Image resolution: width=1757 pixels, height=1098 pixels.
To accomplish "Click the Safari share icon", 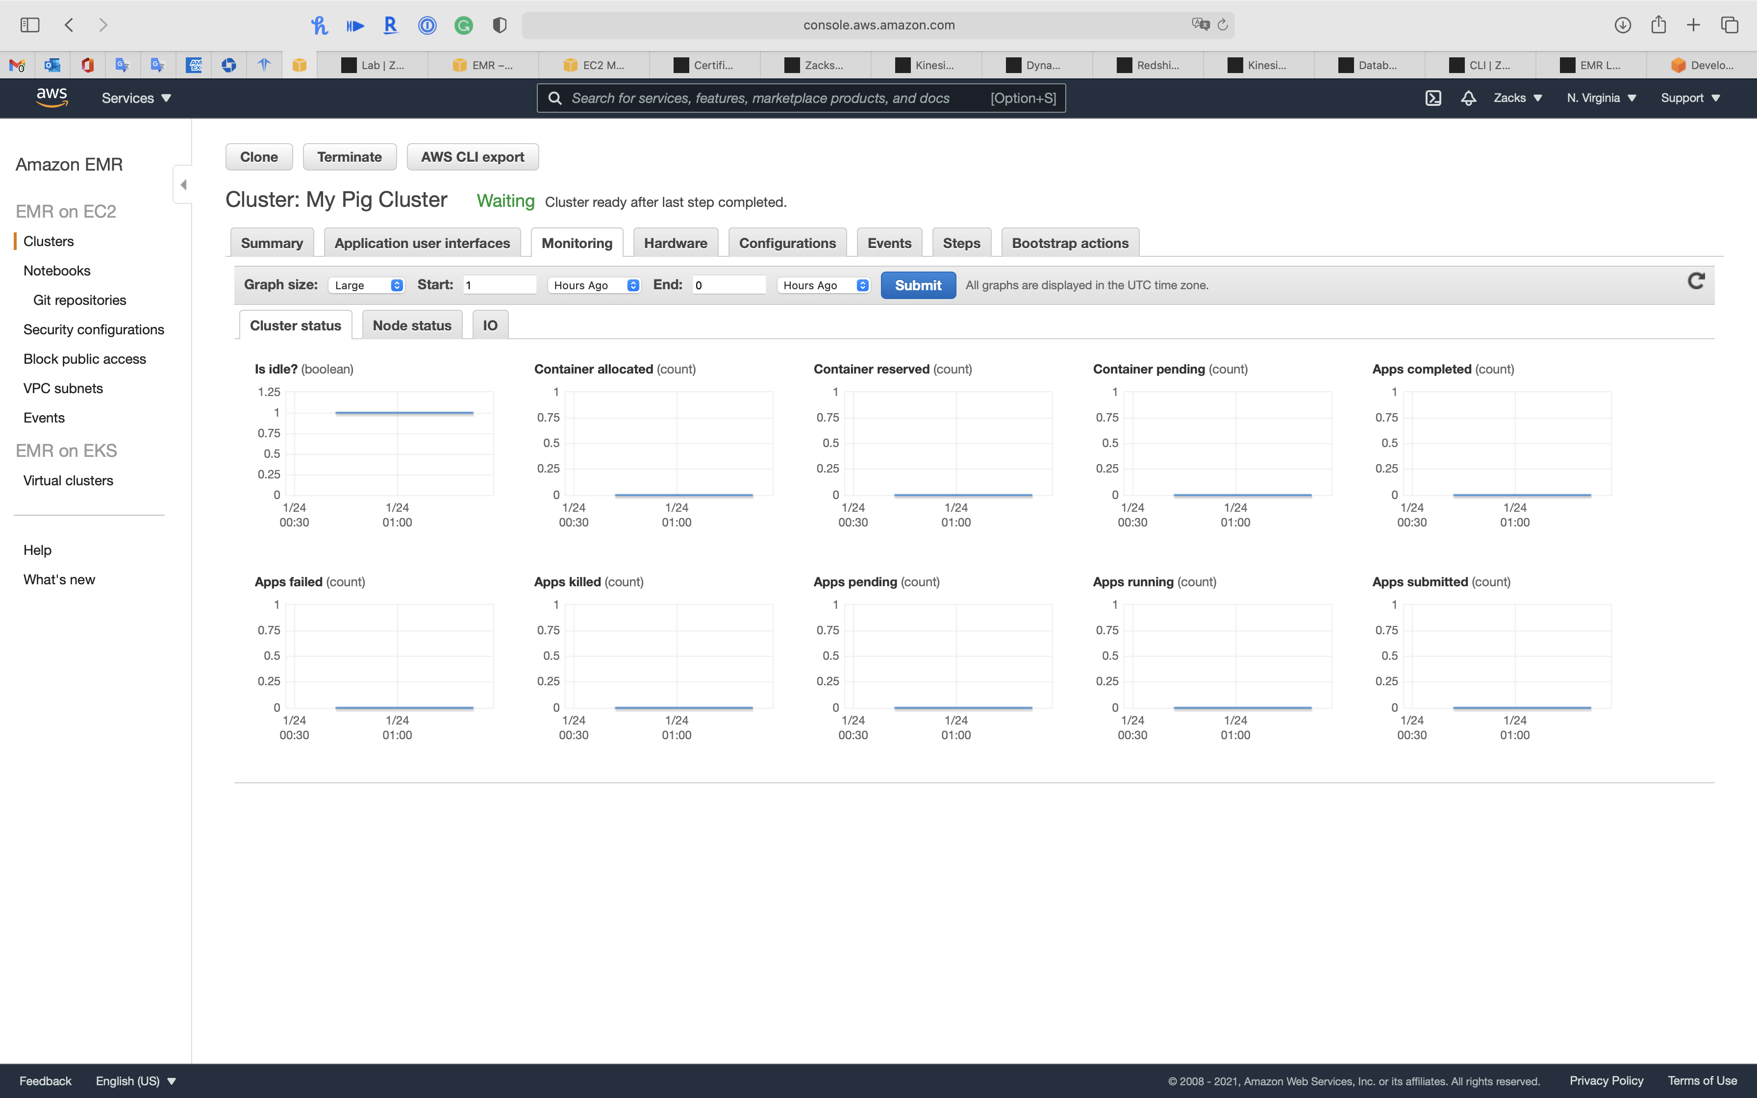I will click(1658, 25).
